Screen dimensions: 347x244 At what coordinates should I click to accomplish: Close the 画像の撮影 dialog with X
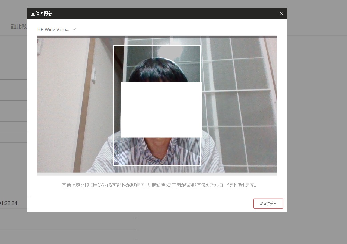[281, 13]
